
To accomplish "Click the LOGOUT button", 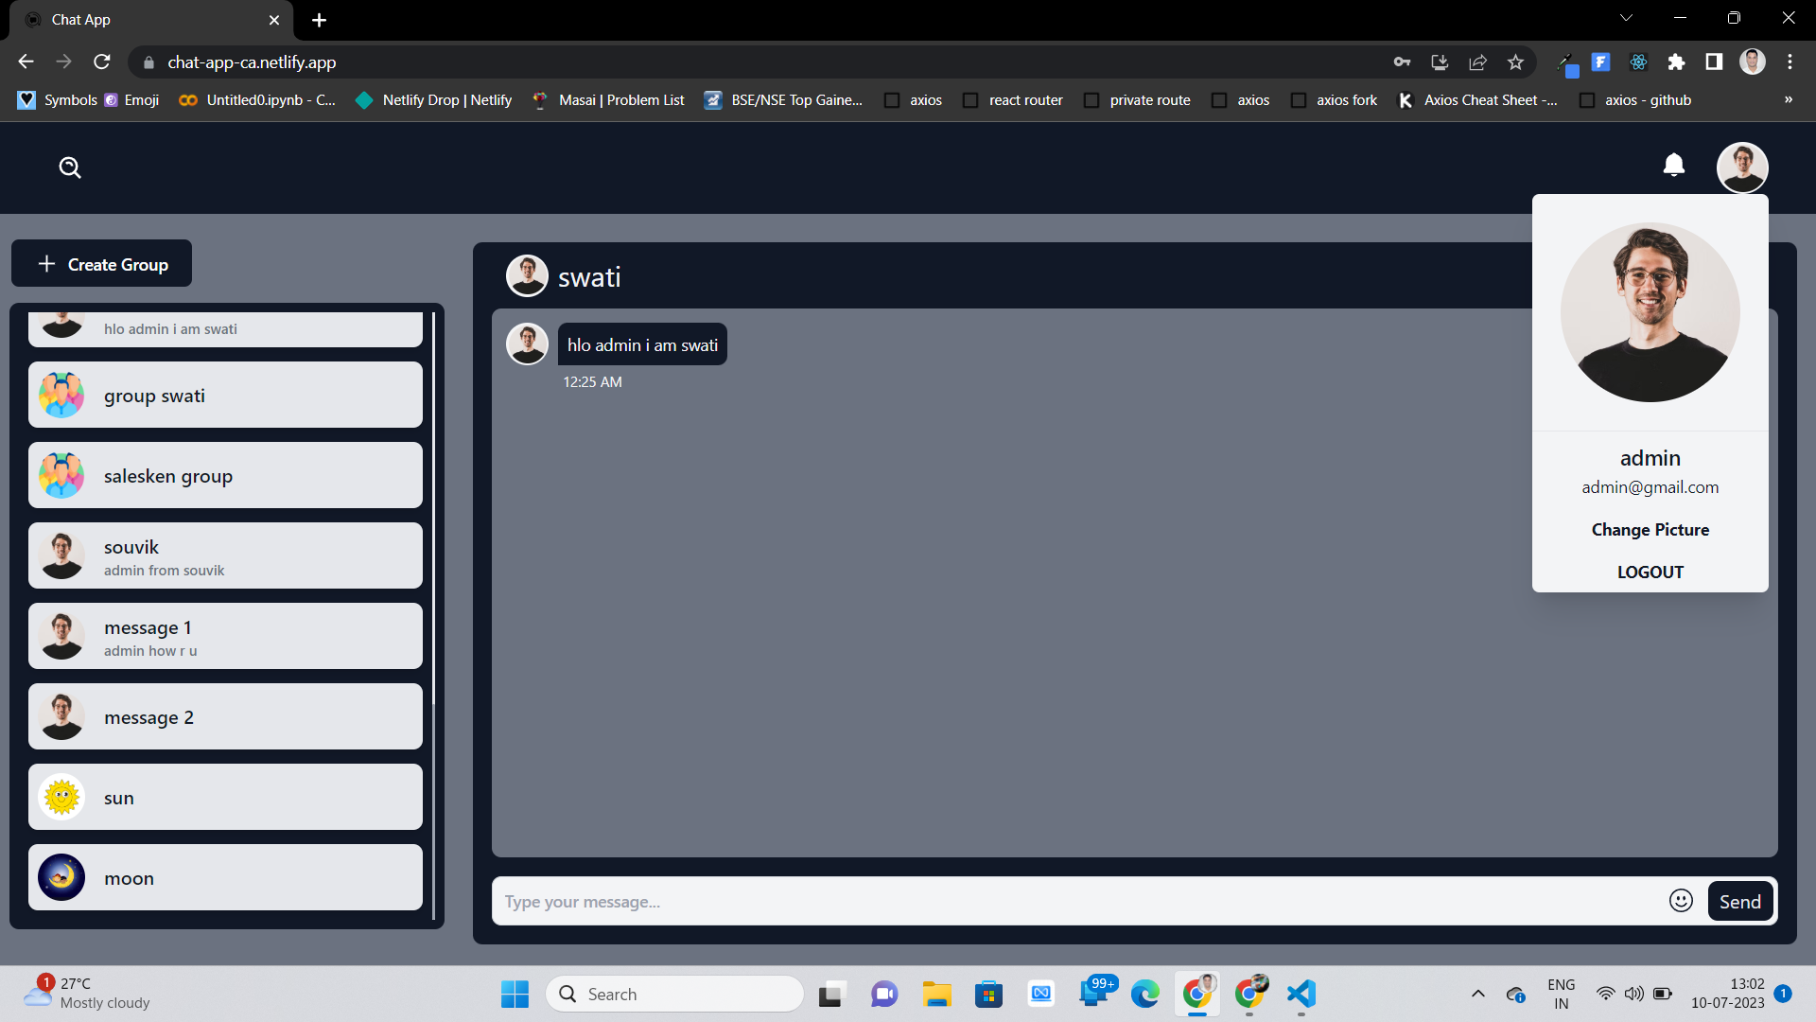I will 1650,572.
